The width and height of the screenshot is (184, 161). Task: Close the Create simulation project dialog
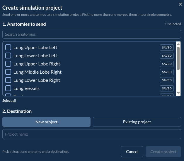[x=180, y=4]
